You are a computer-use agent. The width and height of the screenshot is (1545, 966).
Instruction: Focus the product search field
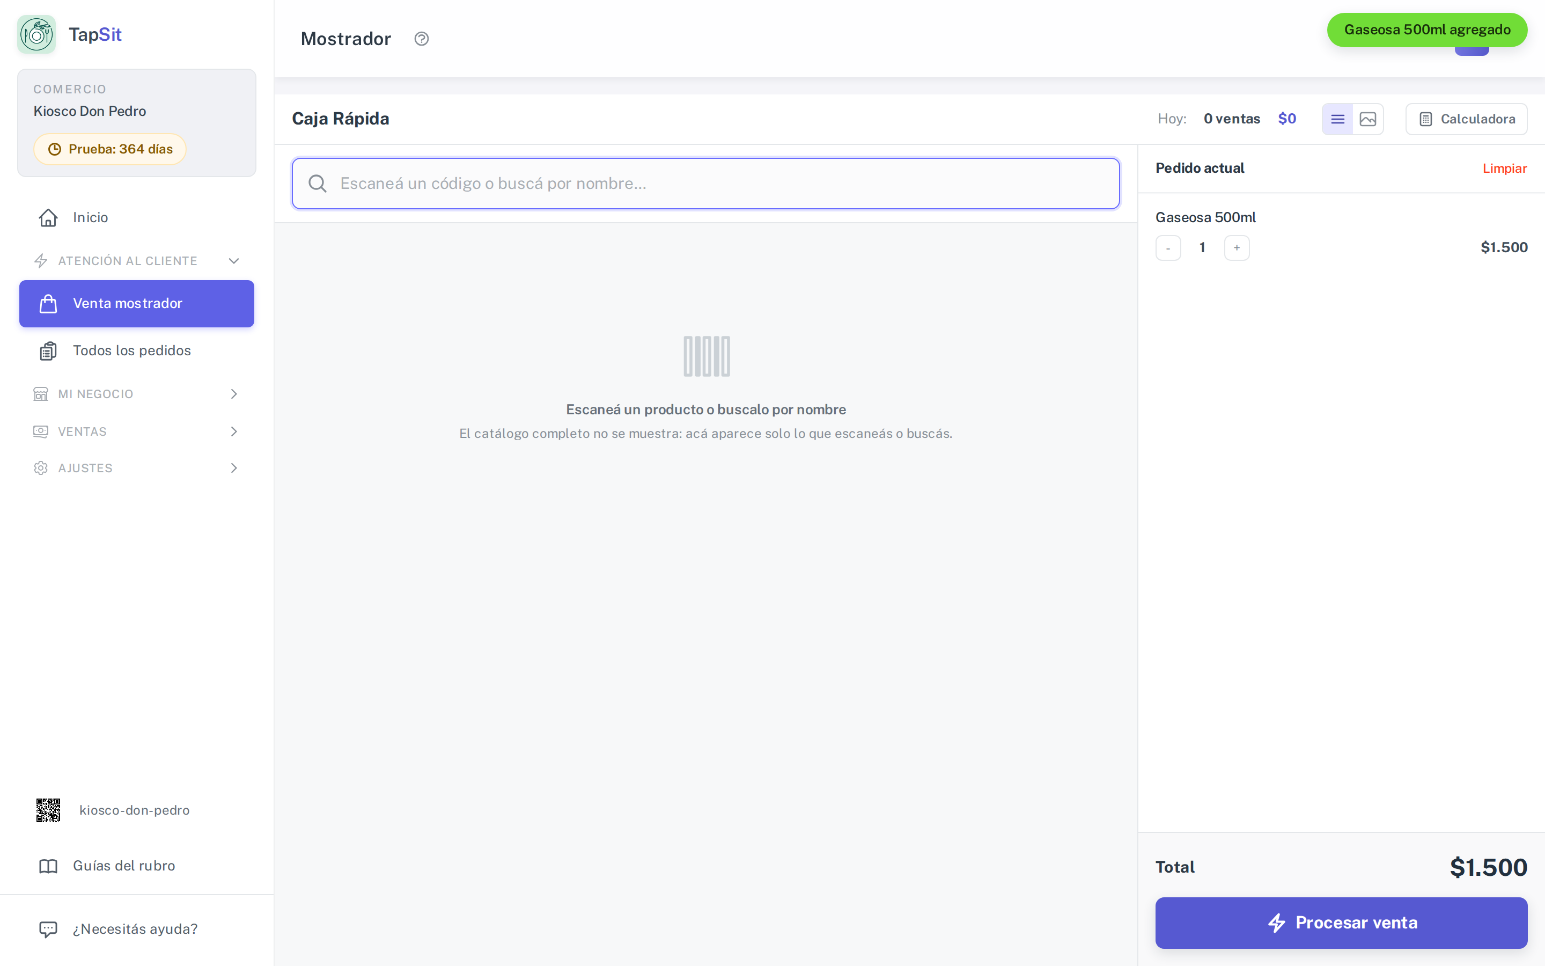(705, 184)
